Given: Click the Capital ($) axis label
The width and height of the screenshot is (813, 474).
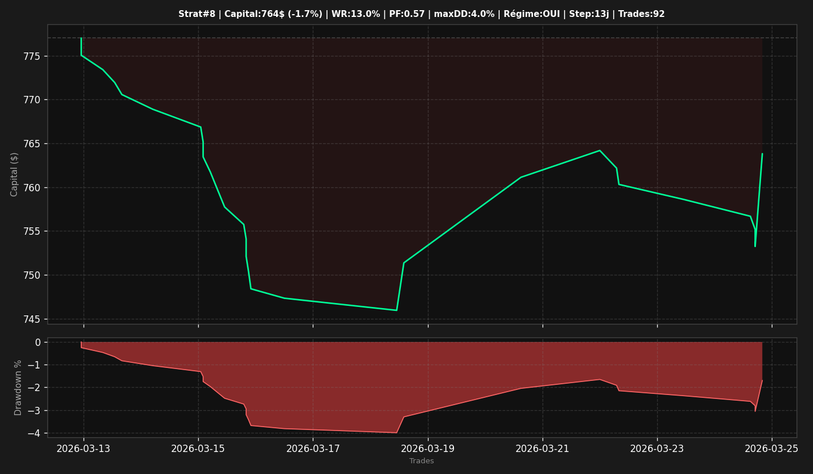Looking at the screenshot, I should [15, 174].
